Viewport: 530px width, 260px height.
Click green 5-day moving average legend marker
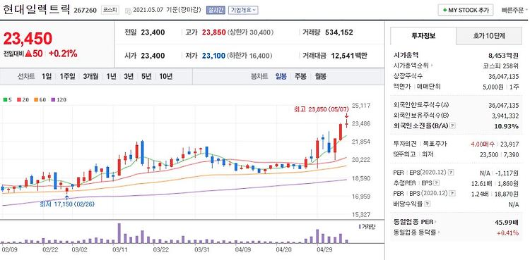5,100
